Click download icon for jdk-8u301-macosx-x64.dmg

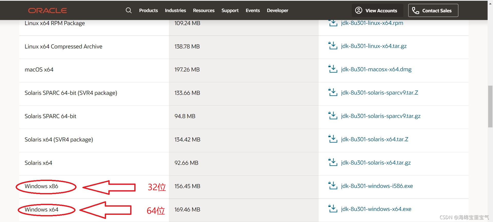click(333, 69)
